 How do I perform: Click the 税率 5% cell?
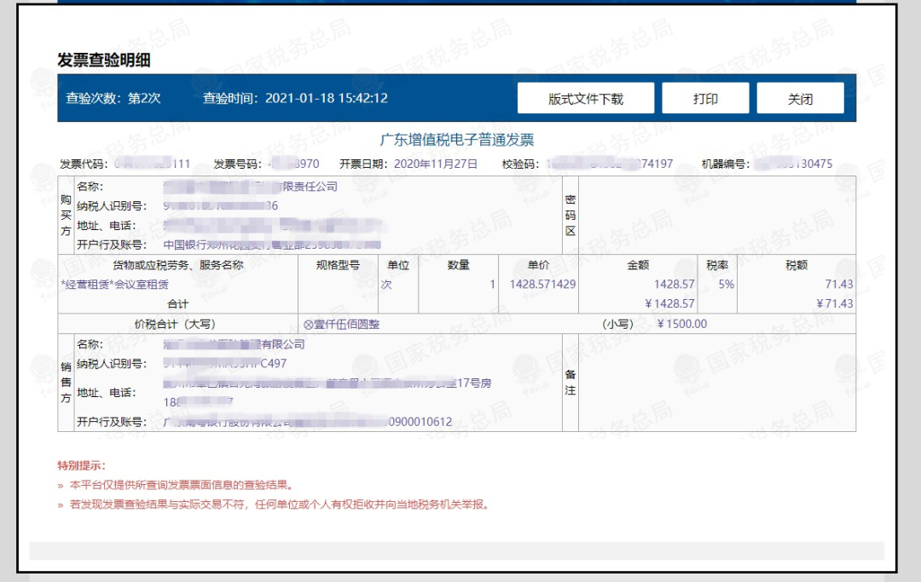tap(726, 284)
